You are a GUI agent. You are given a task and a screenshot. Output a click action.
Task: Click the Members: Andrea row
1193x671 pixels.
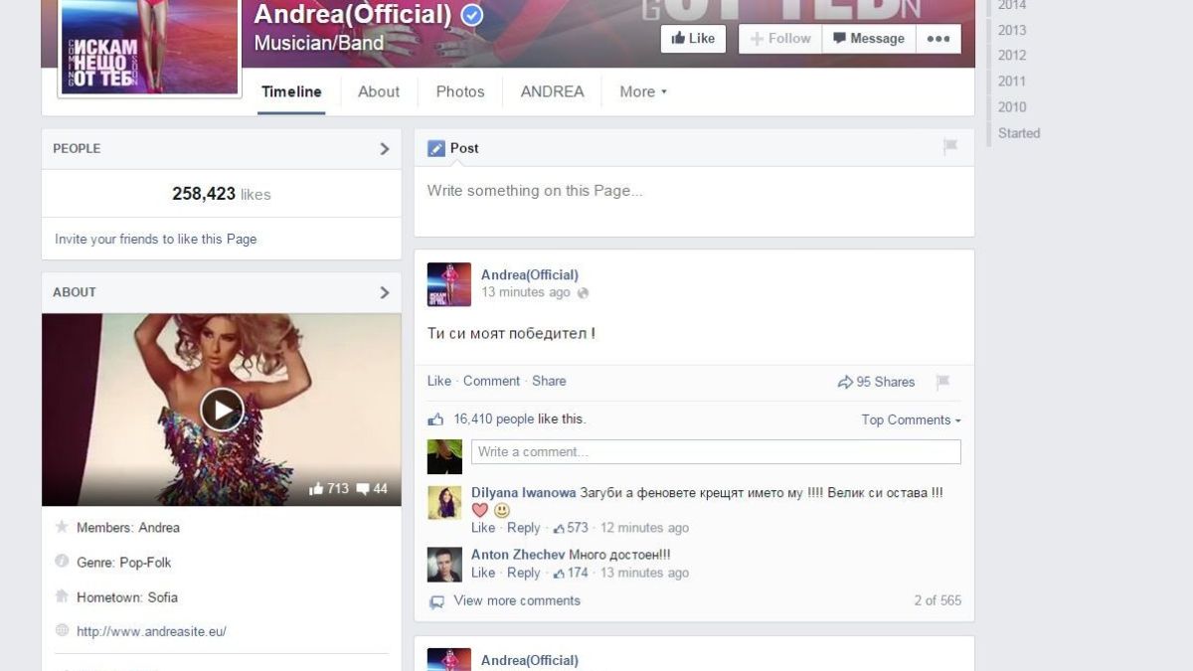[127, 528]
